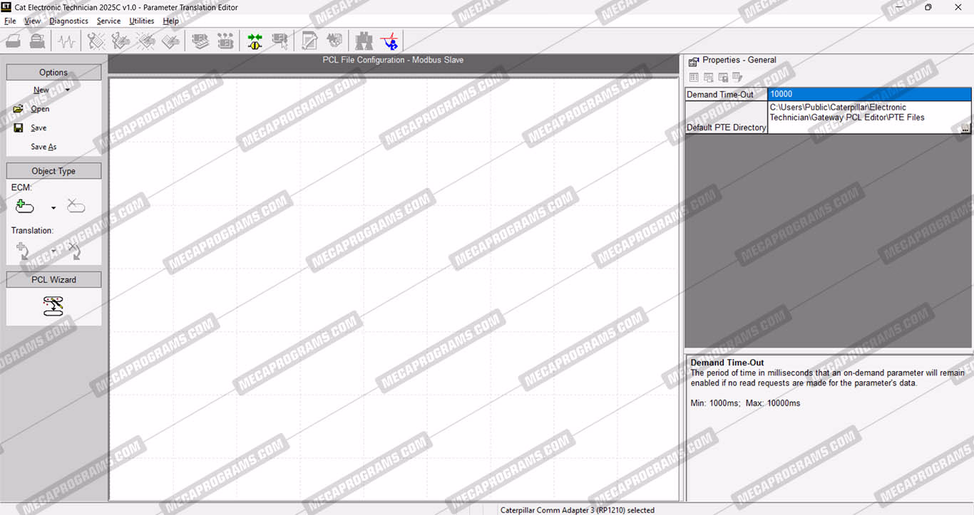
Task: Open the Utilities menu
Action: [141, 21]
